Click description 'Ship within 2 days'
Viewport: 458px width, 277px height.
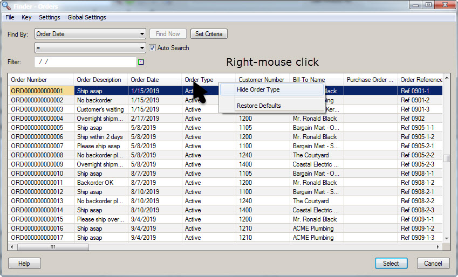coord(100,136)
